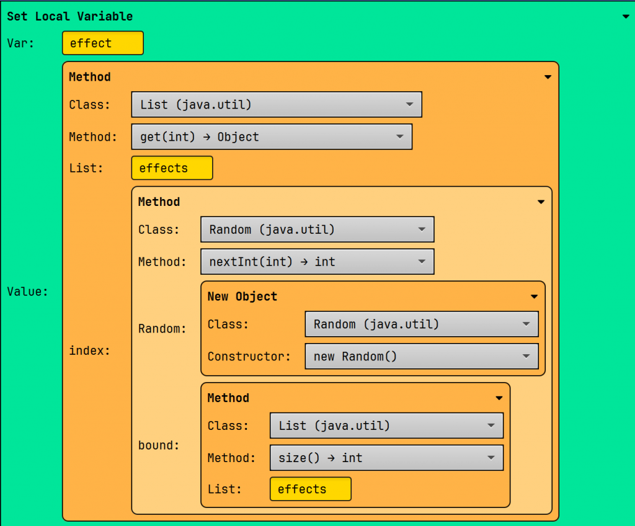Select the Set Local Variable block title

click(x=69, y=17)
